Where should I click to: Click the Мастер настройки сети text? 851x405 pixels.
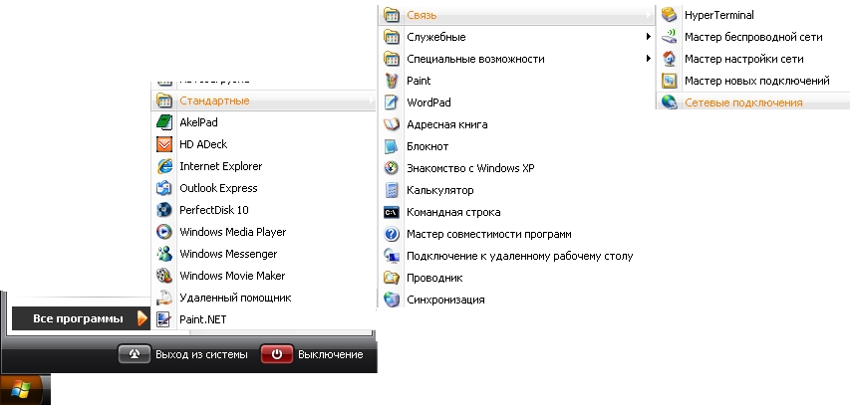coord(743,59)
